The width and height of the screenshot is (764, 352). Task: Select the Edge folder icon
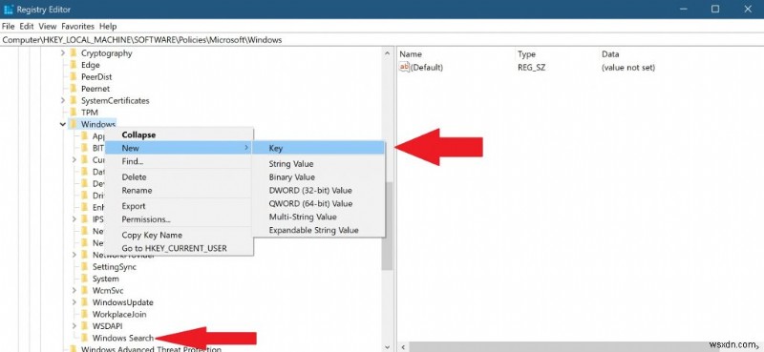pyautogui.click(x=74, y=65)
